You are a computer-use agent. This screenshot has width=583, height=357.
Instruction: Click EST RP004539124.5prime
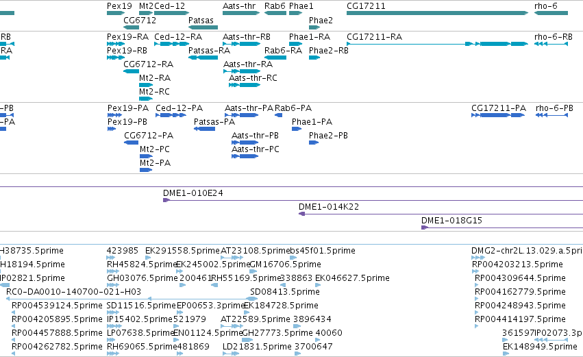57,306
